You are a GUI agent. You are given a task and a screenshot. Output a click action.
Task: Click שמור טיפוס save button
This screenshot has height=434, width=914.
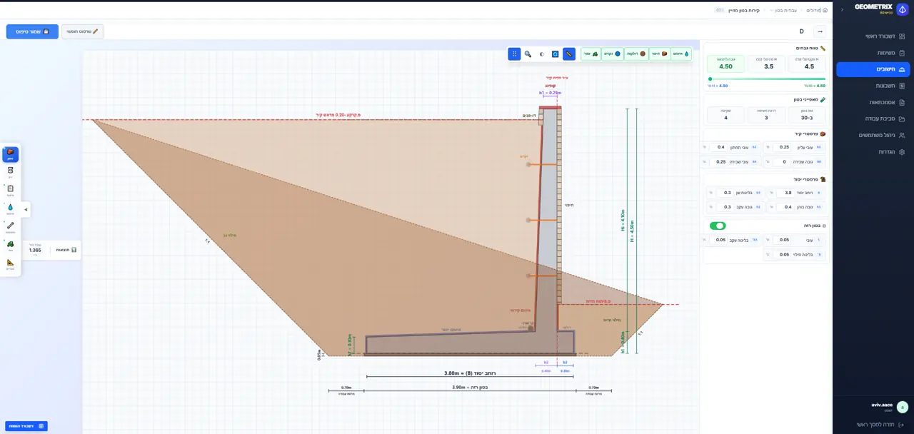[x=32, y=31]
